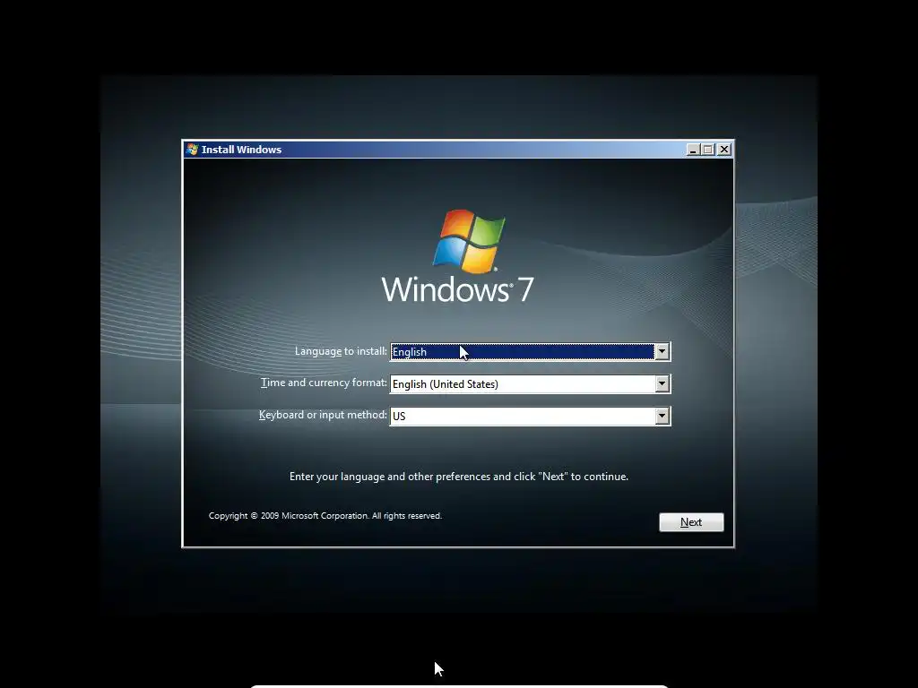Expand the Time and currency format arrow
Screen dimensions: 918x688
click(662, 383)
